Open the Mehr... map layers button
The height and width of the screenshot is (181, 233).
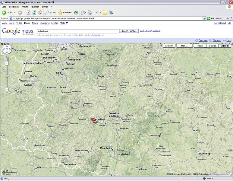(x=184, y=46)
